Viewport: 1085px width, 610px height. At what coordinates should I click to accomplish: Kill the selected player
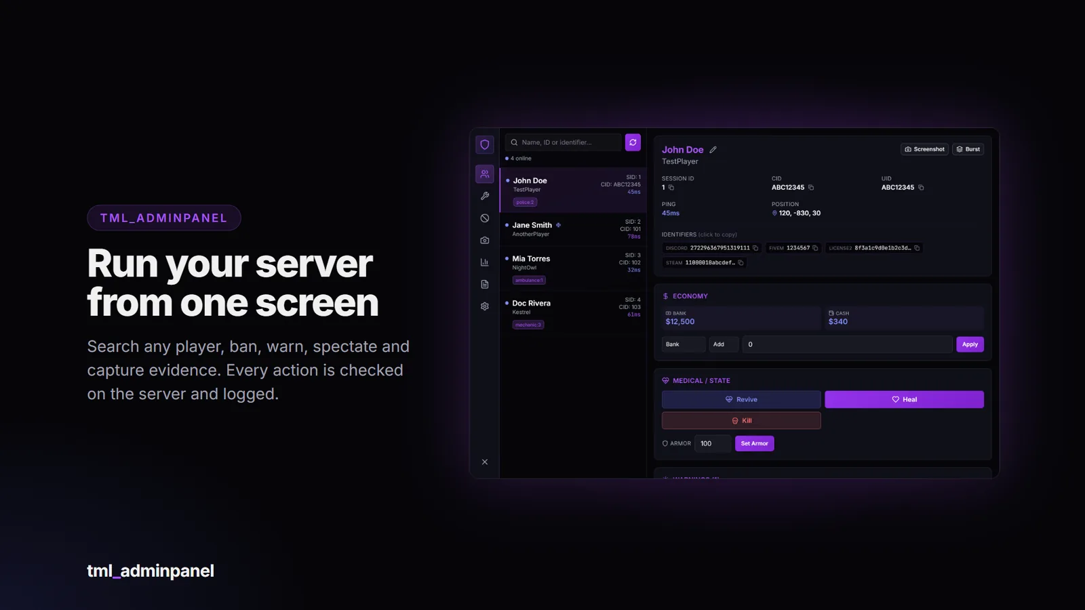click(x=741, y=421)
